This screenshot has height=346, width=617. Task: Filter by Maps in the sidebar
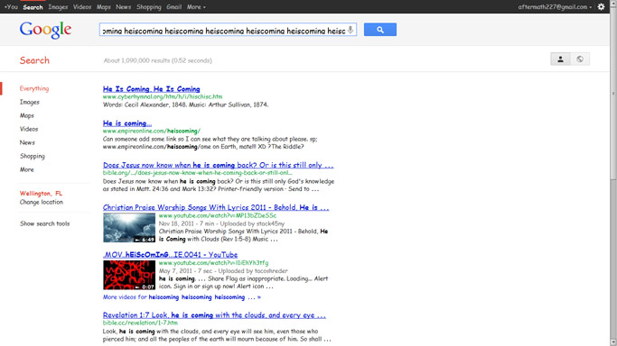coord(27,115)
